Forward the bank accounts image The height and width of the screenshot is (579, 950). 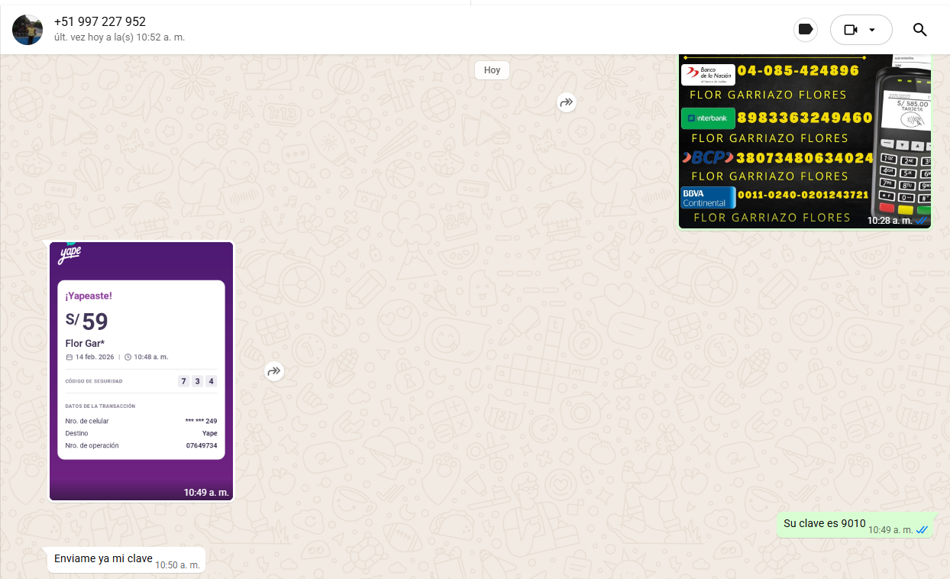click(566, 102)
